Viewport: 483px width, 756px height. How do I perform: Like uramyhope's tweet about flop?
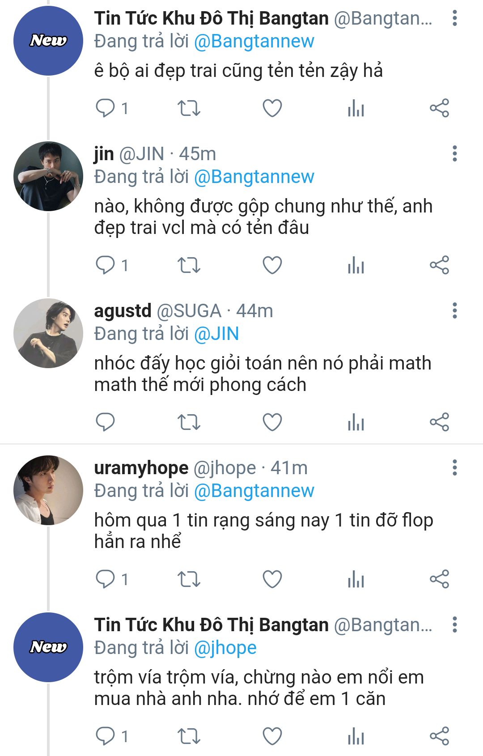pos(272,579)
